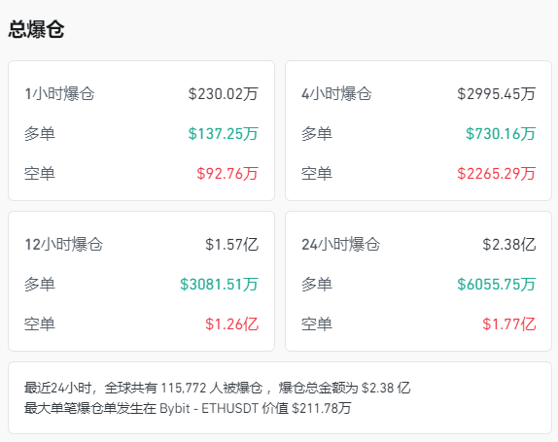Select the 4小时爆仓 label
This screenshot has height=442, width=558.
click(336, 94)
